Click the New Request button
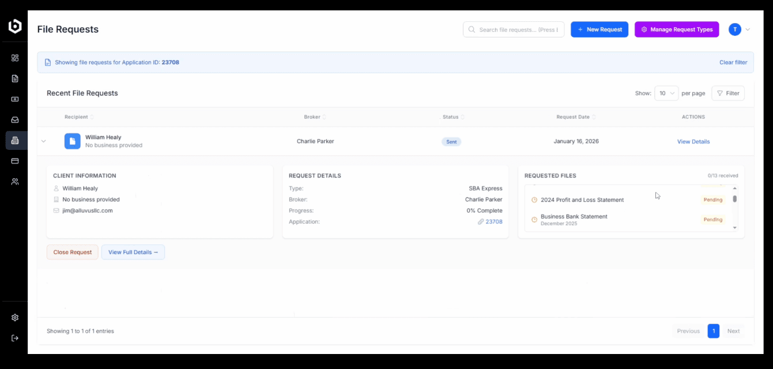This screenshot has height=369, width=773. click(599, 29)
